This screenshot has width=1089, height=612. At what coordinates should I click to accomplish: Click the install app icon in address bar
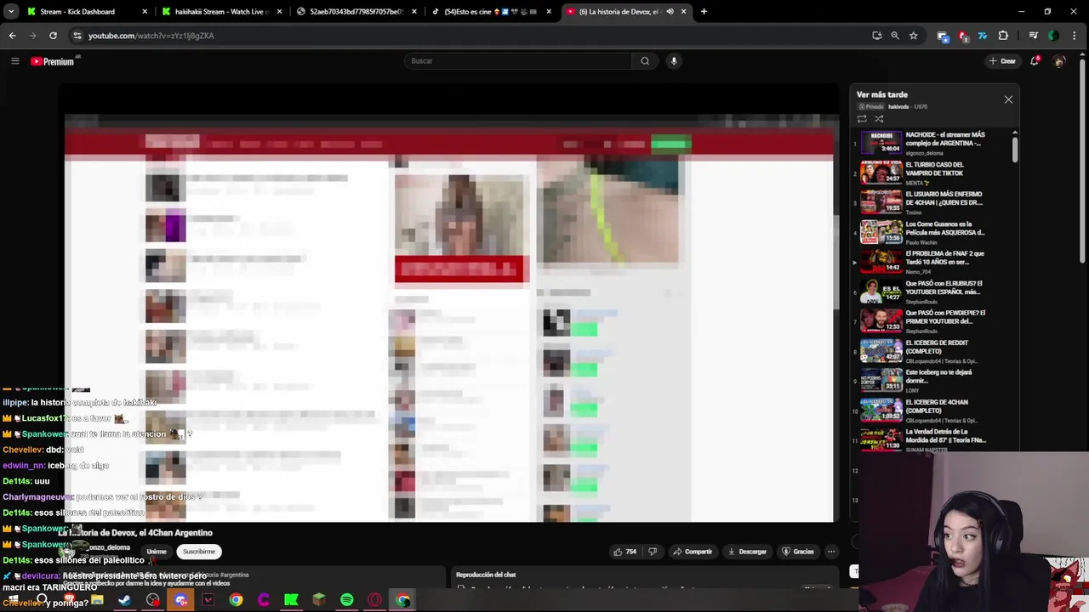877,36
